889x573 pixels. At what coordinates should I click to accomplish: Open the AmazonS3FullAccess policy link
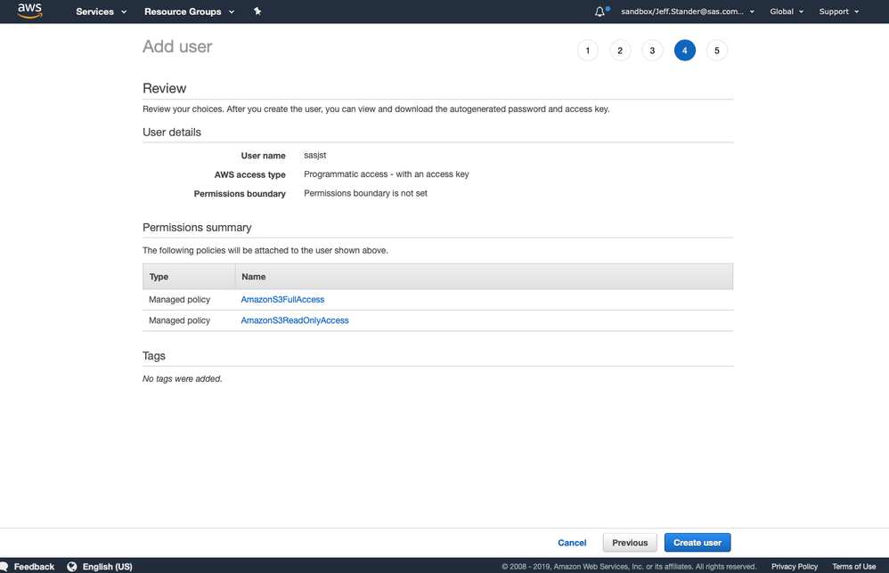click(282, 300)
